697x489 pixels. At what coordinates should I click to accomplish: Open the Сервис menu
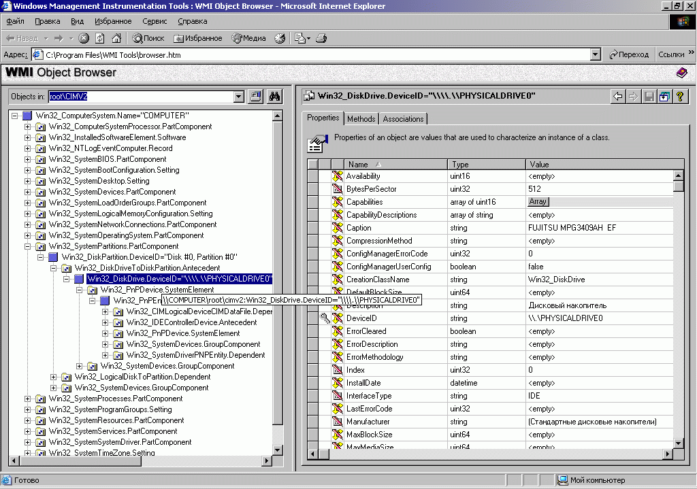click(x=155, y=21)
